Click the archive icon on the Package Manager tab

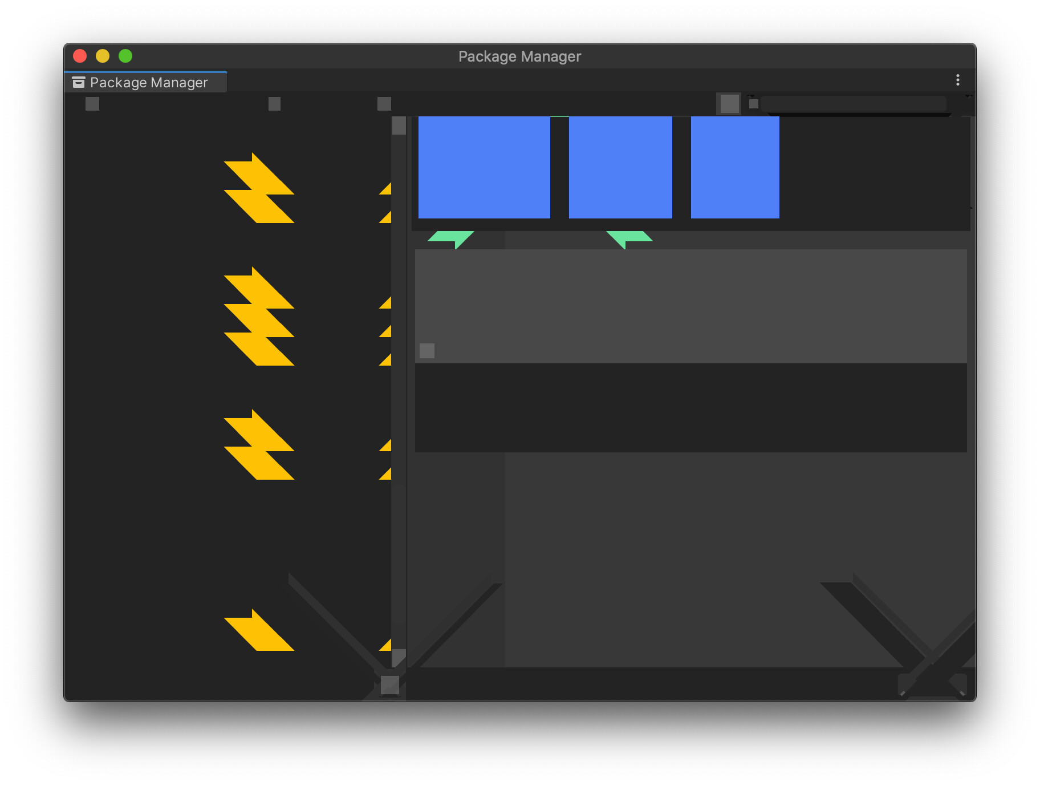tap(79, 82)
